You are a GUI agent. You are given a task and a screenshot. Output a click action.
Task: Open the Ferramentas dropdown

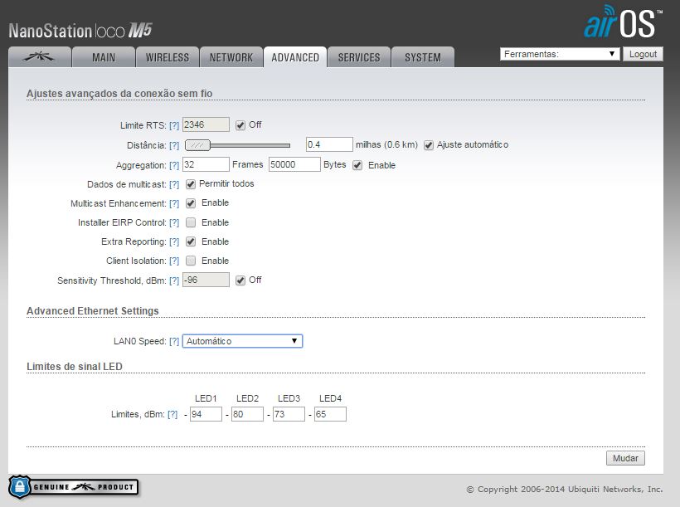(560, 54)
